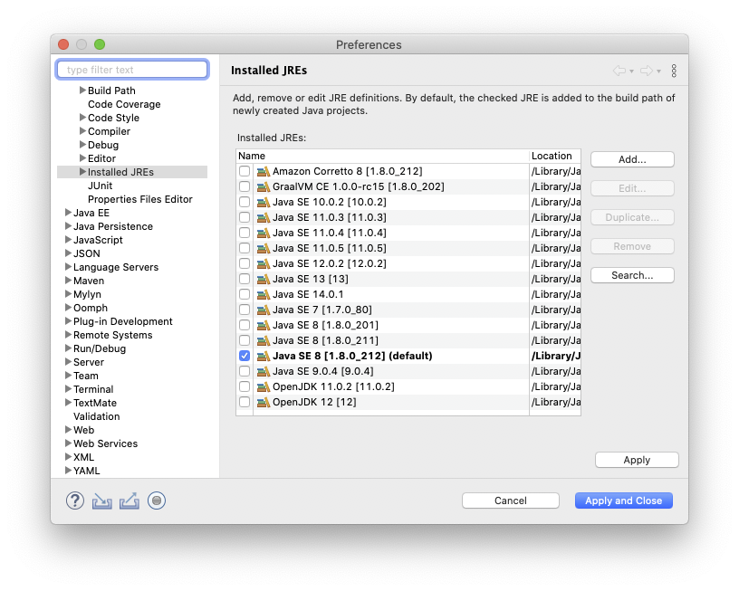Click the OpenJDK 12 library icon

(263, 402)
